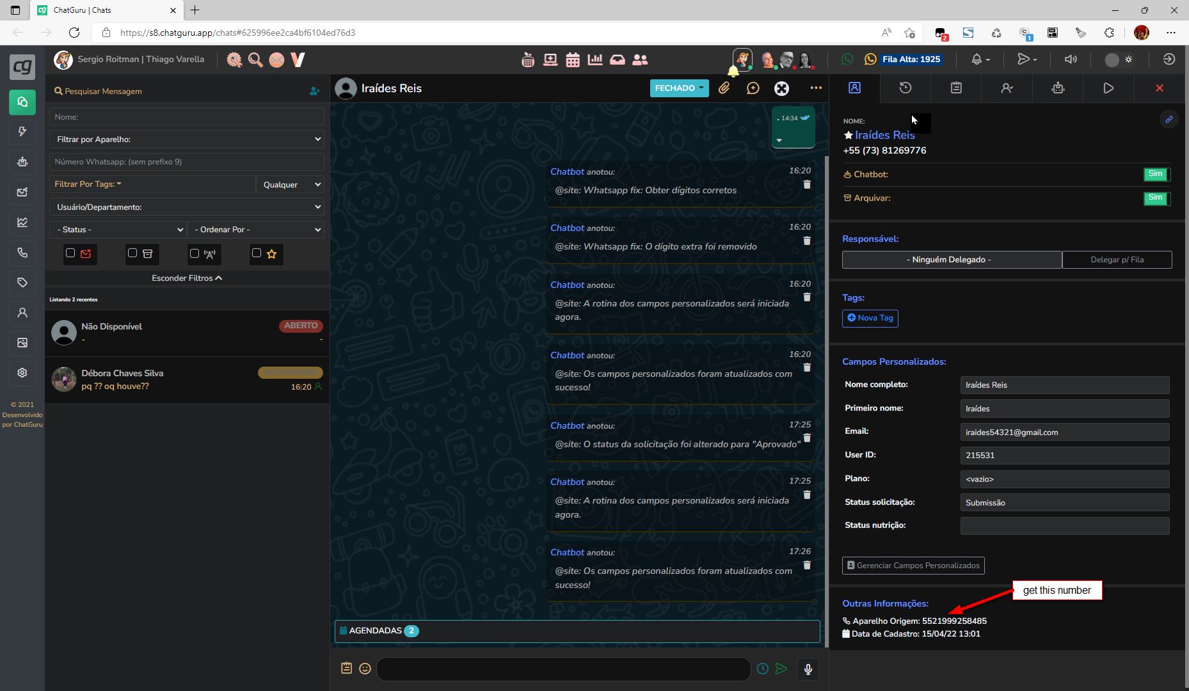Click the copy contact link icon
Image resolution: width=1189 pixels, height=691 pixels.
(1169, 120)
